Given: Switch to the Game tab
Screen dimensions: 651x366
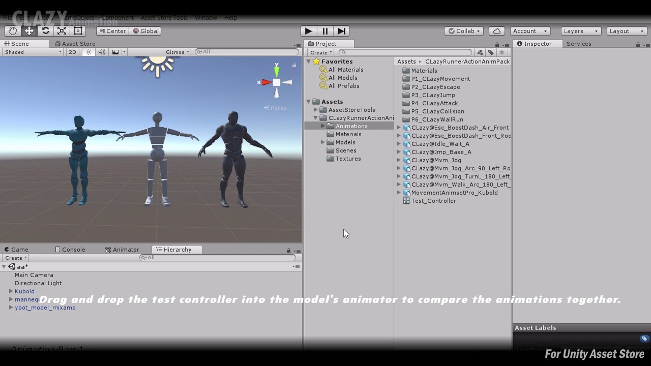Looking at the screenshot, I should point(16,250).
